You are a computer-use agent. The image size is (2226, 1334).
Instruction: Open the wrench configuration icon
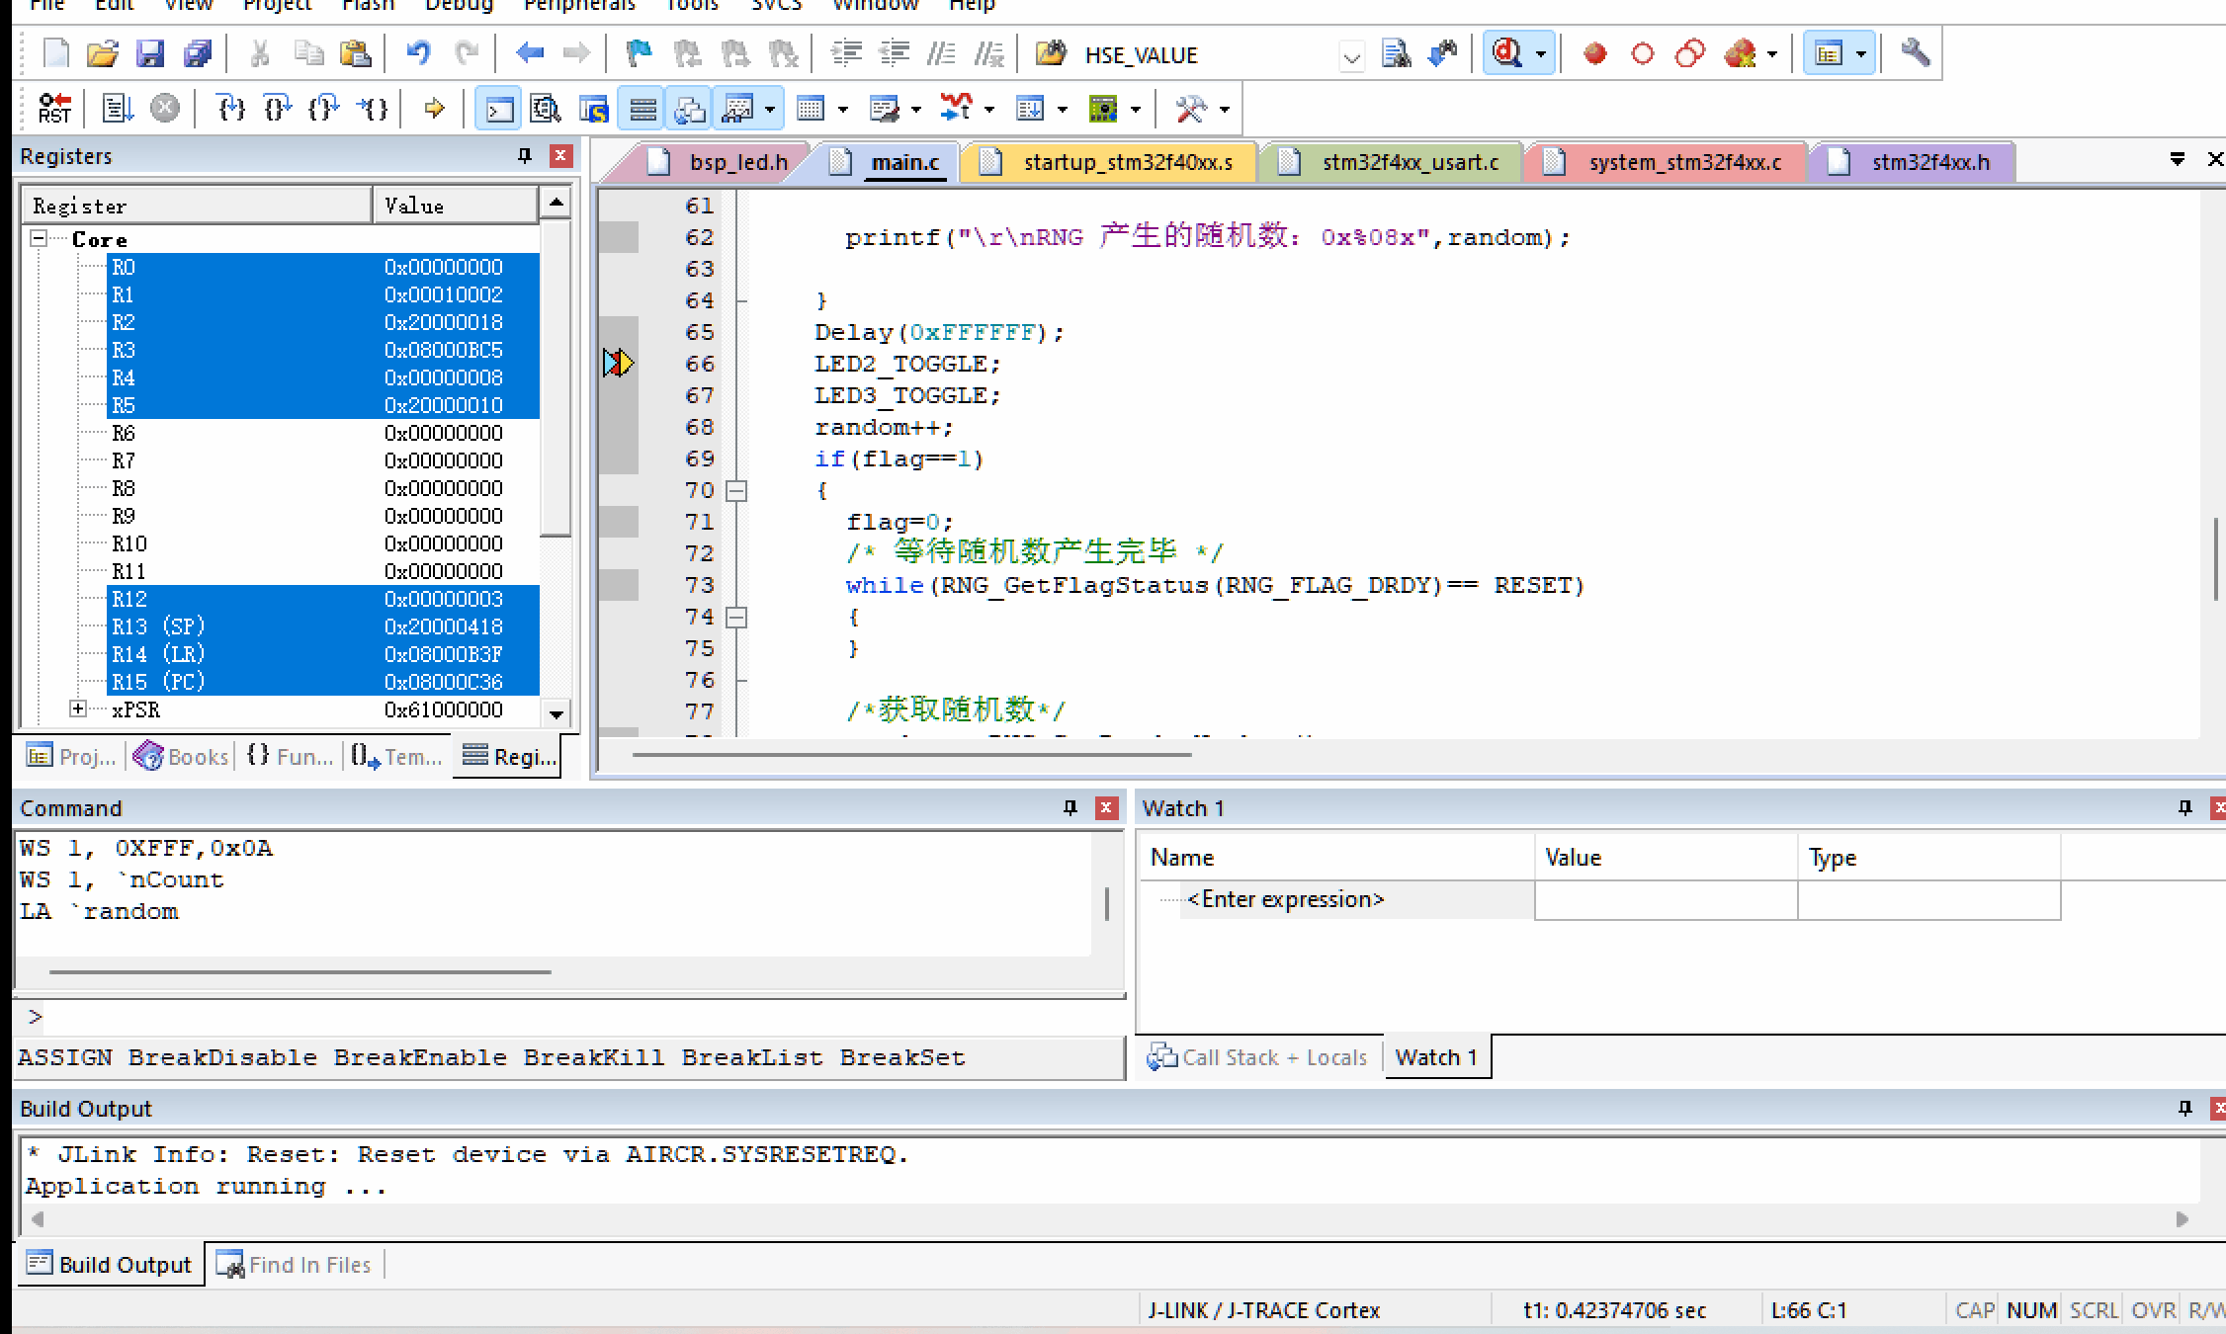(1915, 53)
